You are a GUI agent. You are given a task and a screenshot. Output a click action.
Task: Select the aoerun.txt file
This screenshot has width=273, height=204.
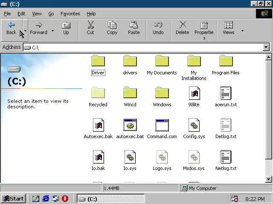pyautogui.click(x=226, y=97)
